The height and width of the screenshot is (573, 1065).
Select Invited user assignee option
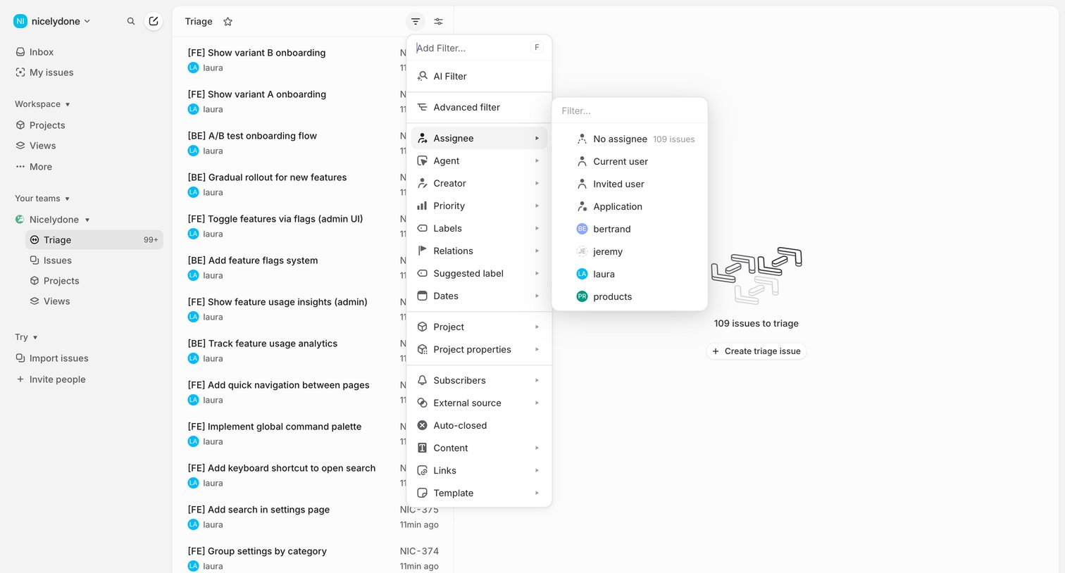(630, 184)
